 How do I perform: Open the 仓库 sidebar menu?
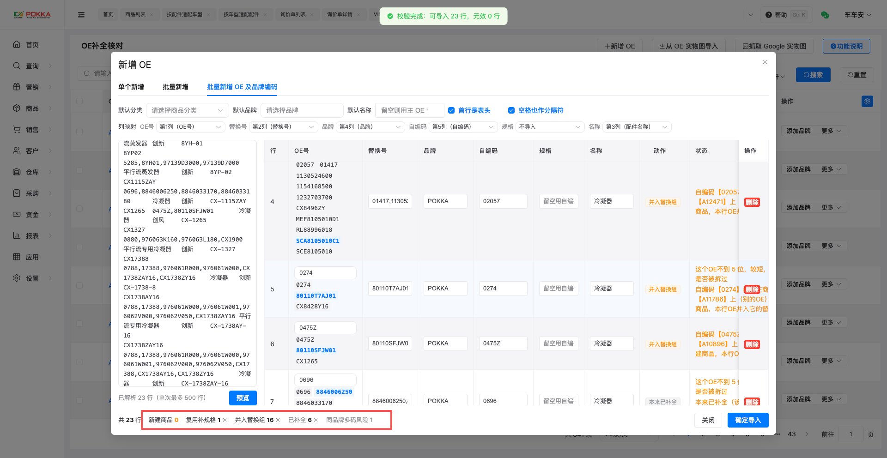32,172
